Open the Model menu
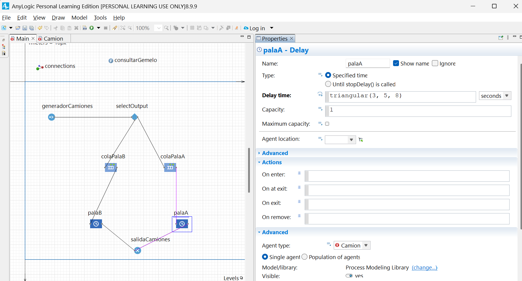Viewport: 522px width, 281px height. pos(79,18)
